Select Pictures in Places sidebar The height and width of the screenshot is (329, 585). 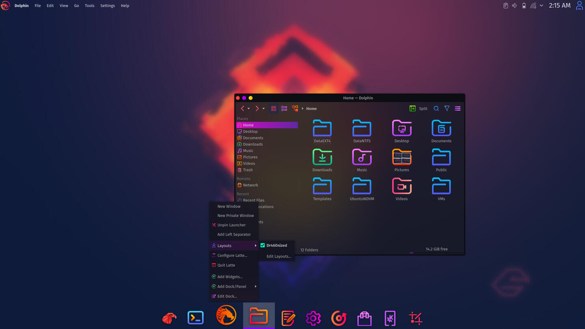point(267,157)
